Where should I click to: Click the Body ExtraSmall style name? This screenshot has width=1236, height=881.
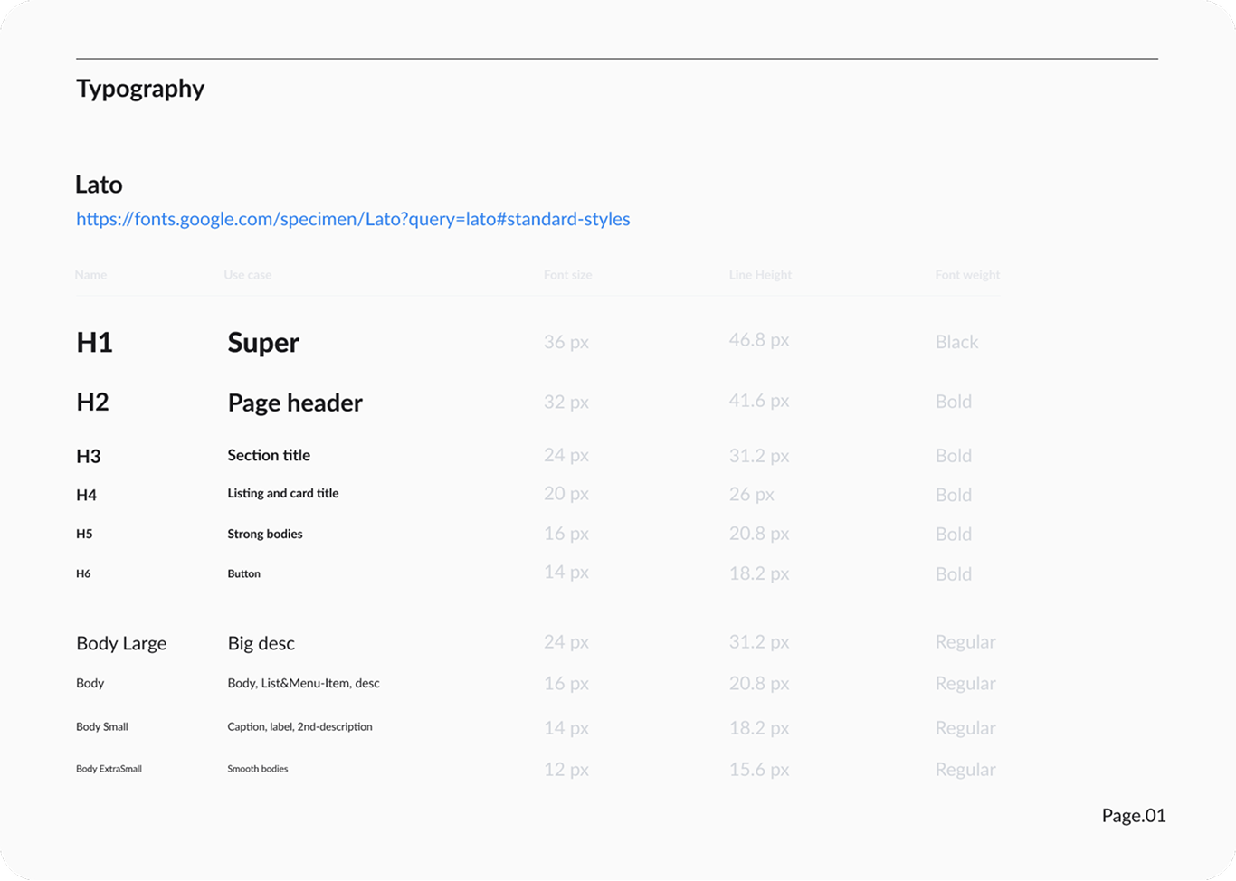(109, 769)
